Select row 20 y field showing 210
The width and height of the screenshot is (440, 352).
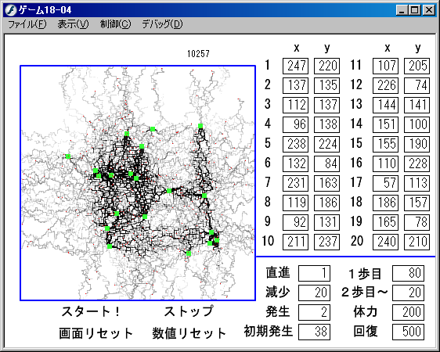[x=417, y=242]
